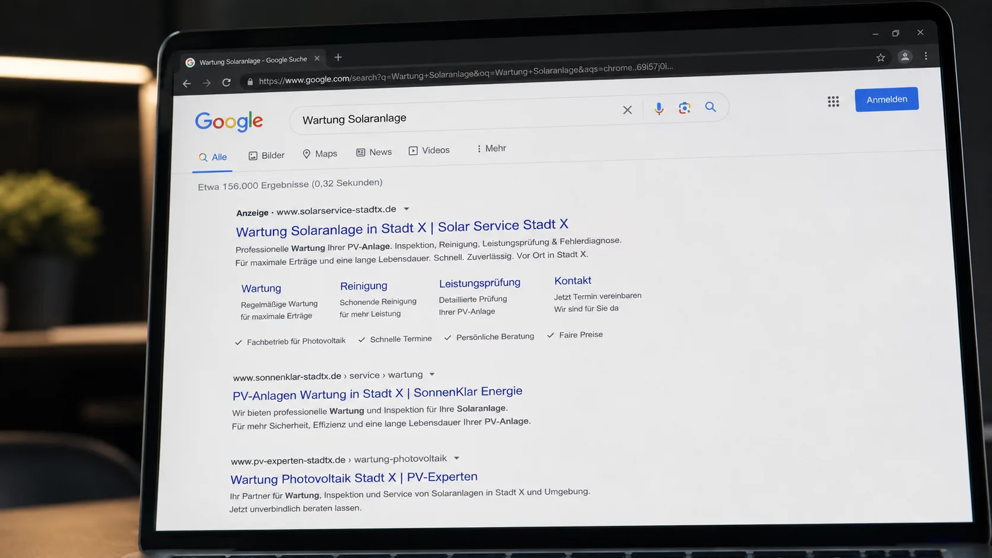Viewport: 992px width, 558px height.
Task: Search by image with the Lens icon
Action: tap(685, 108)
